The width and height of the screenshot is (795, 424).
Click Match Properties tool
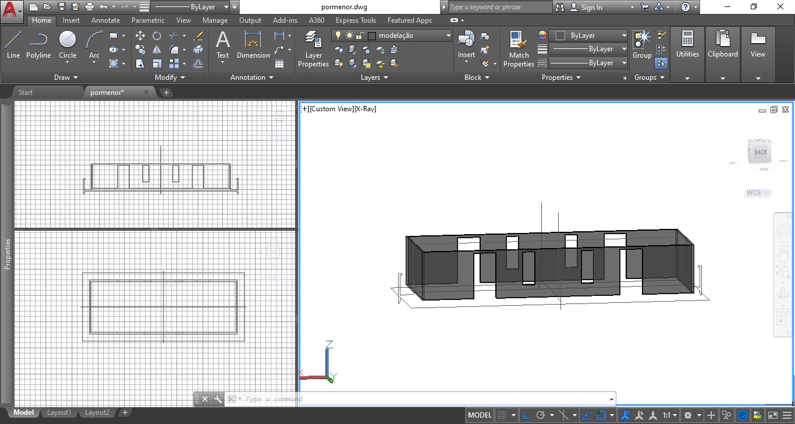[519, 50]
